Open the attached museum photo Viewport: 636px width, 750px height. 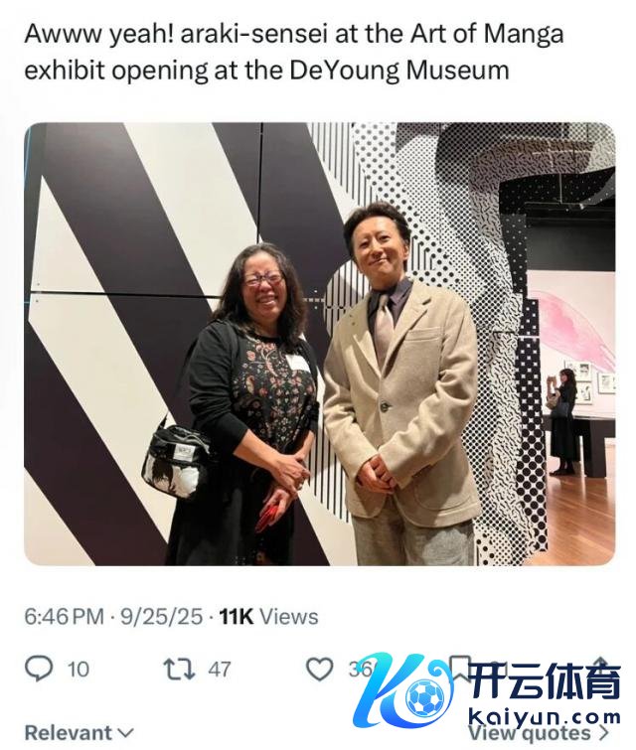320,344
